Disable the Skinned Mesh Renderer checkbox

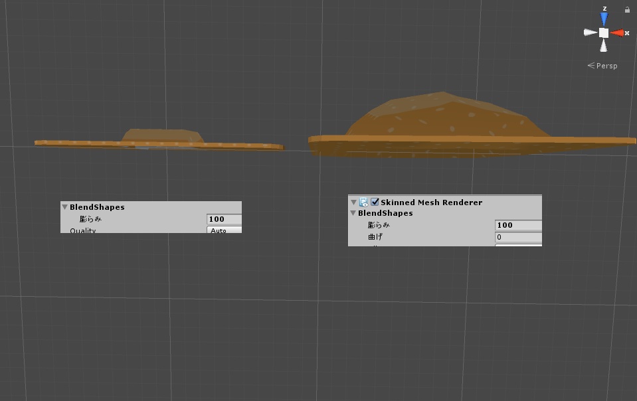point(375,202)
